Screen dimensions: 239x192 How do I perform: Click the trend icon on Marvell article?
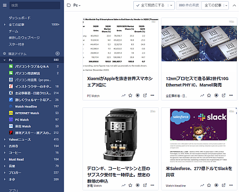pyautogui.click(x=202, y=96)
